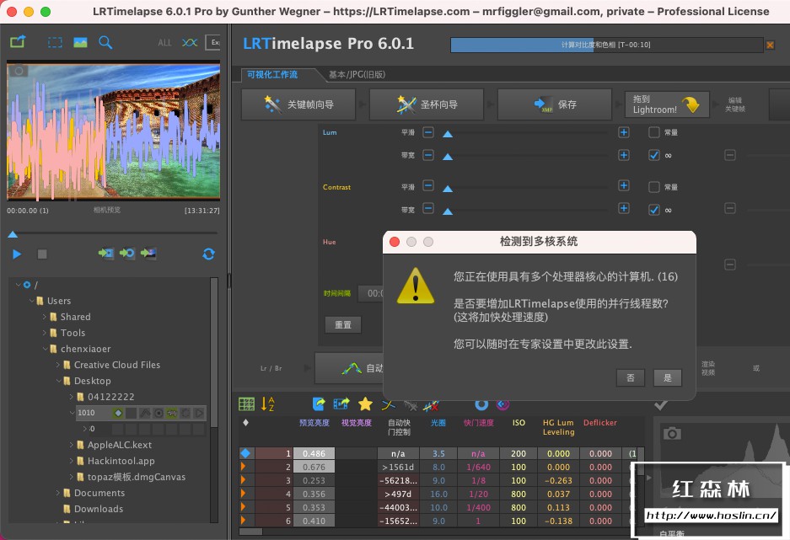Enable the Contrast 常量 checkbox
This screenshot has height=540, width=790.
(x=654, y=187)
